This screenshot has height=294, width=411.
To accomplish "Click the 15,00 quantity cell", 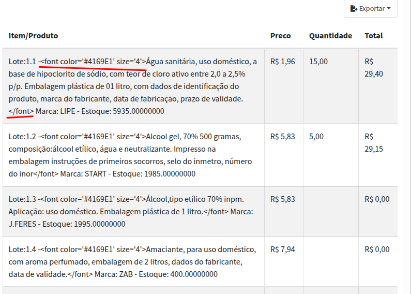I will [318, 62].
